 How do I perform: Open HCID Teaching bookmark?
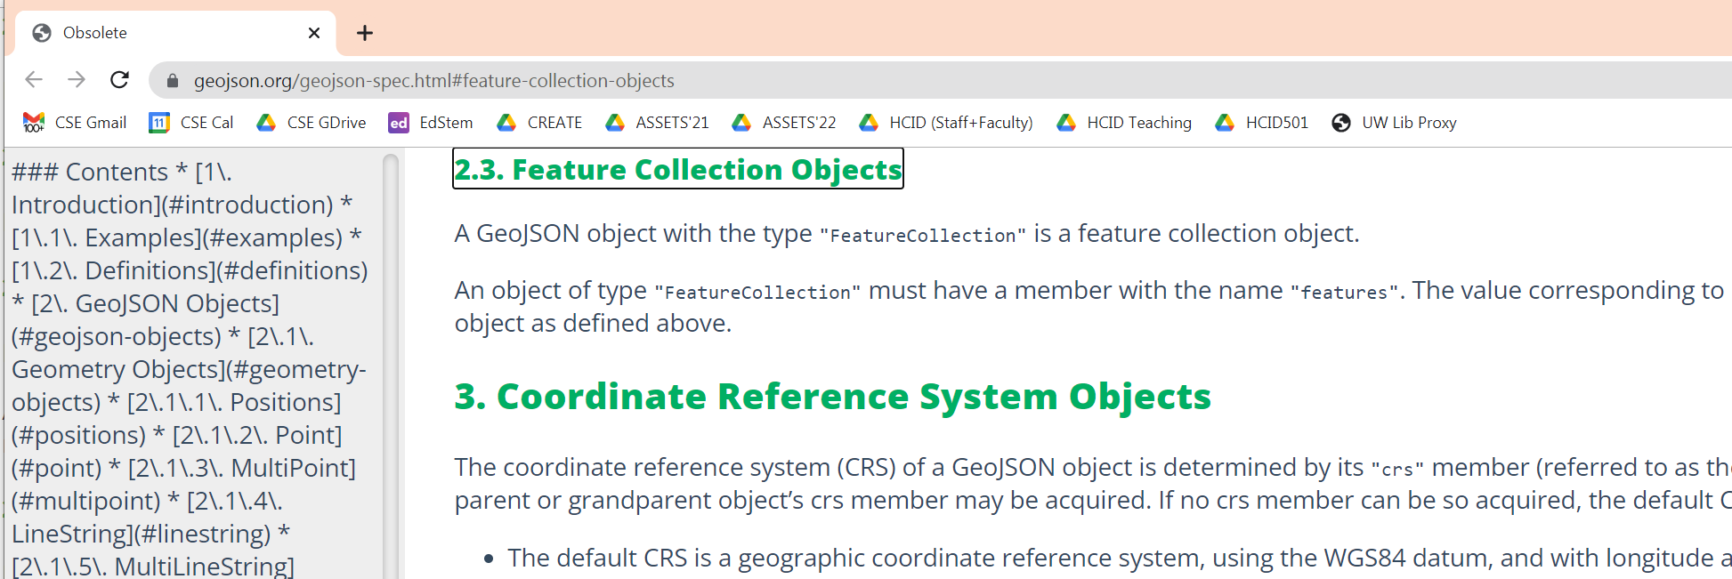[x=1124, y=123]
